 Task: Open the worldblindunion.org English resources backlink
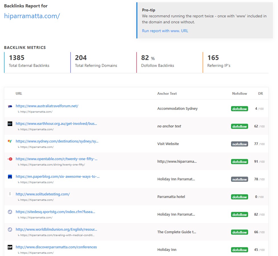click(x=56, y=230)
